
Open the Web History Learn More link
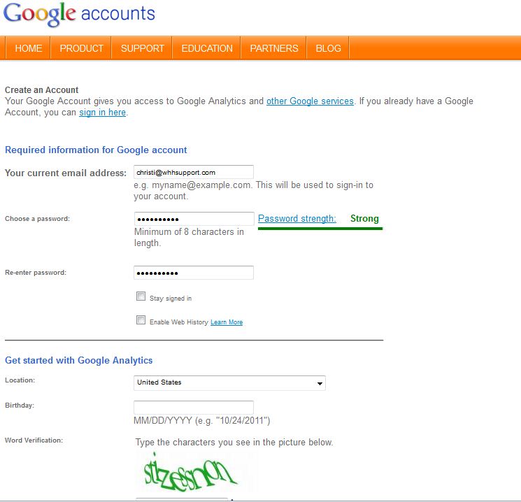click(x=227, y=322)
